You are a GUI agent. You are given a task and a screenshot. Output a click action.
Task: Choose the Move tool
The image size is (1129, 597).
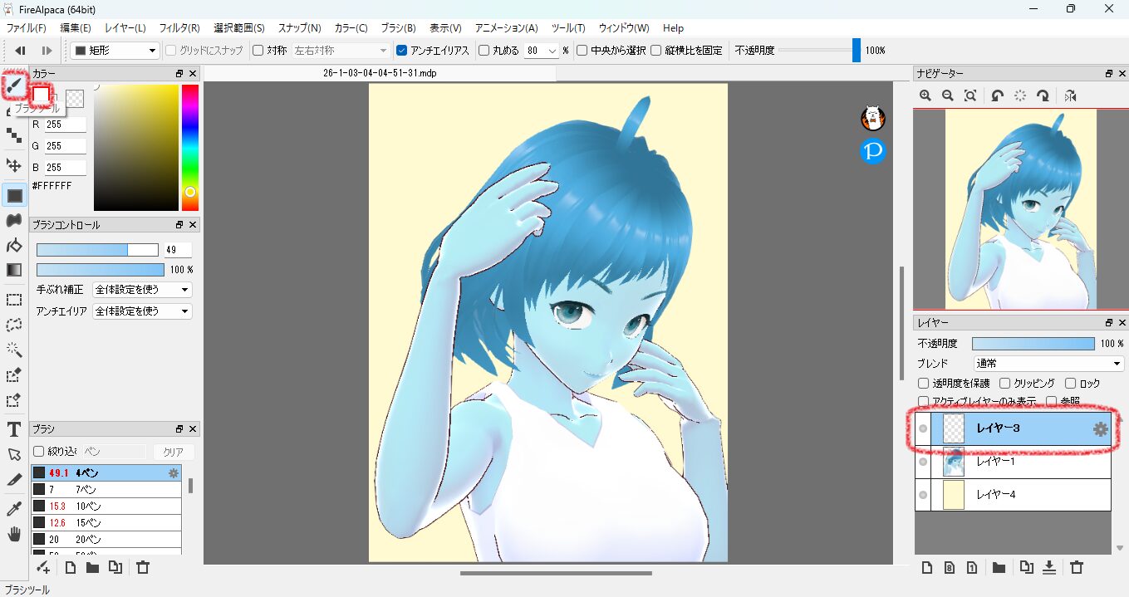[x=14, y=165]
